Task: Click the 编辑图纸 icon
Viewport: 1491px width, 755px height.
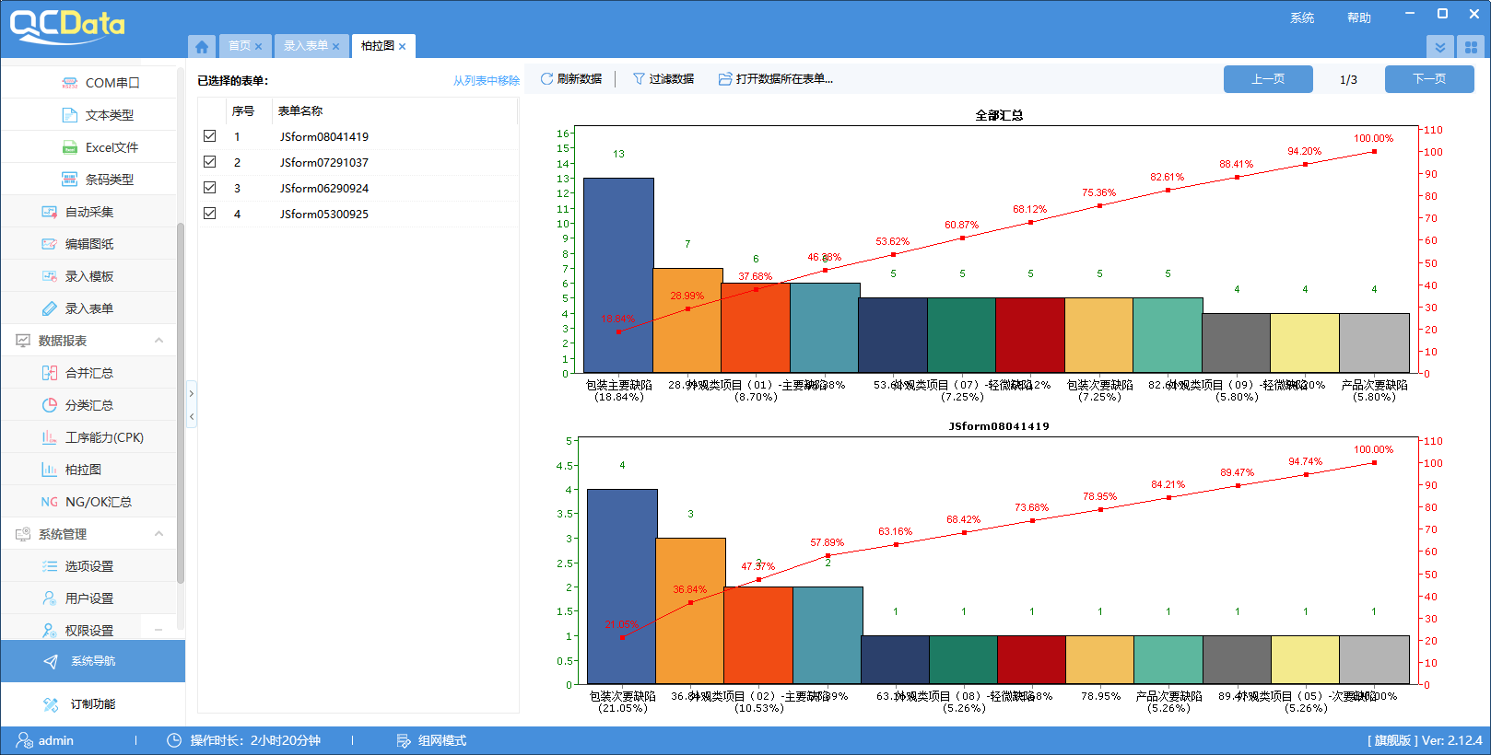Action: pyautogui.click(x=49, y=244)
